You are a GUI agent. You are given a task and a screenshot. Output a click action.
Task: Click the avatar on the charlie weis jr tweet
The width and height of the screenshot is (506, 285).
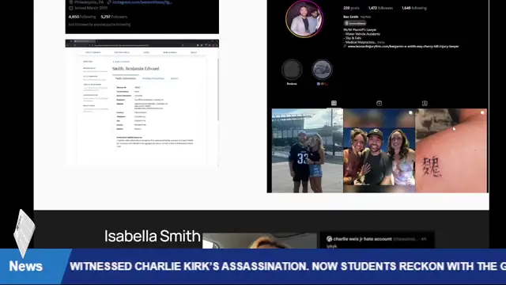tap(329, 239)
